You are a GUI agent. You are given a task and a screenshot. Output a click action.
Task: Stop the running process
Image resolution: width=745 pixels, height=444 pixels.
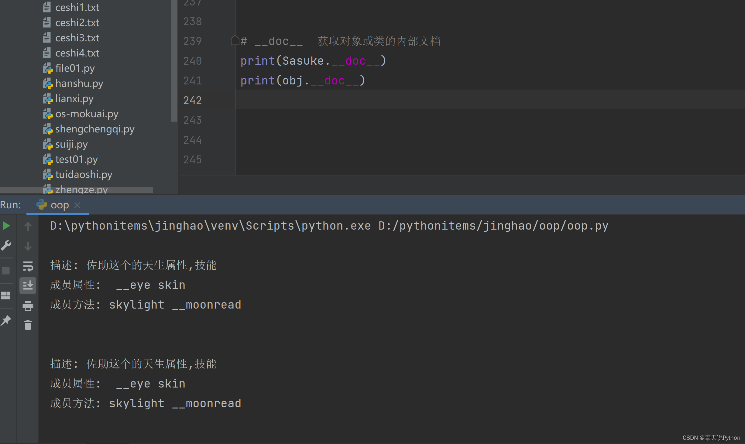coord(6,270)
